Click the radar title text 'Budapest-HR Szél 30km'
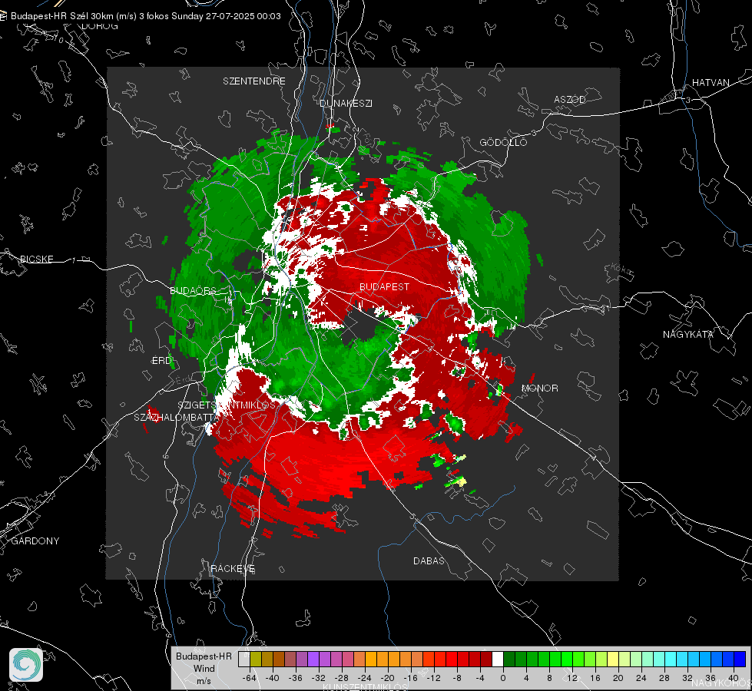The image size is (752, 691). (x=61, y=16)
